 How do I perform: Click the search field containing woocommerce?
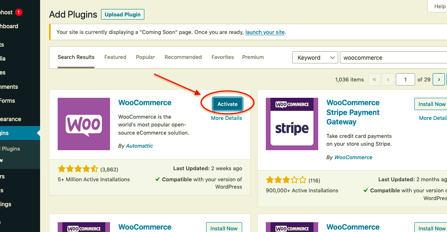pyautogui.click(x=393, y=57)
